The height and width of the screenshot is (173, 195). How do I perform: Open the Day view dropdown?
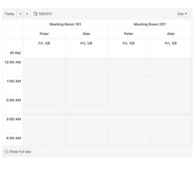(x=182, y=14)
